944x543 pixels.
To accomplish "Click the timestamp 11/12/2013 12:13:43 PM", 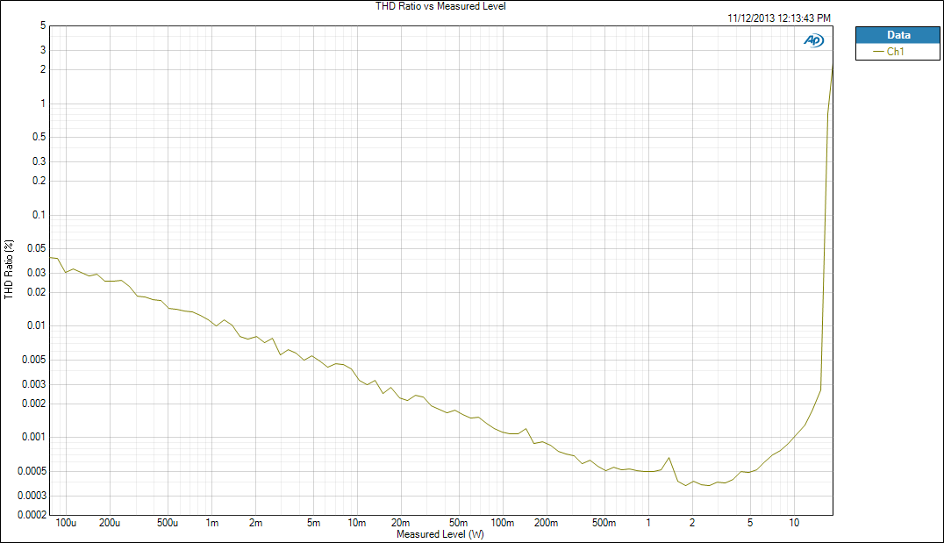I will [779, 18].
